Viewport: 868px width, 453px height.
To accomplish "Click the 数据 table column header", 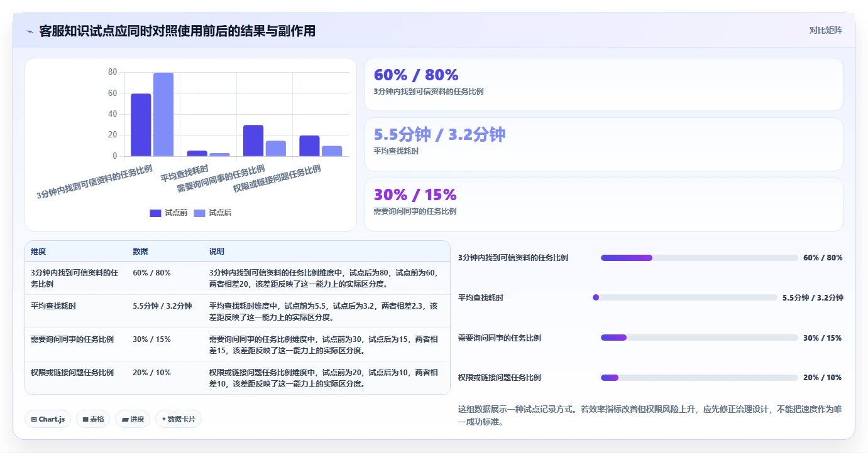I will pos(141,252).
